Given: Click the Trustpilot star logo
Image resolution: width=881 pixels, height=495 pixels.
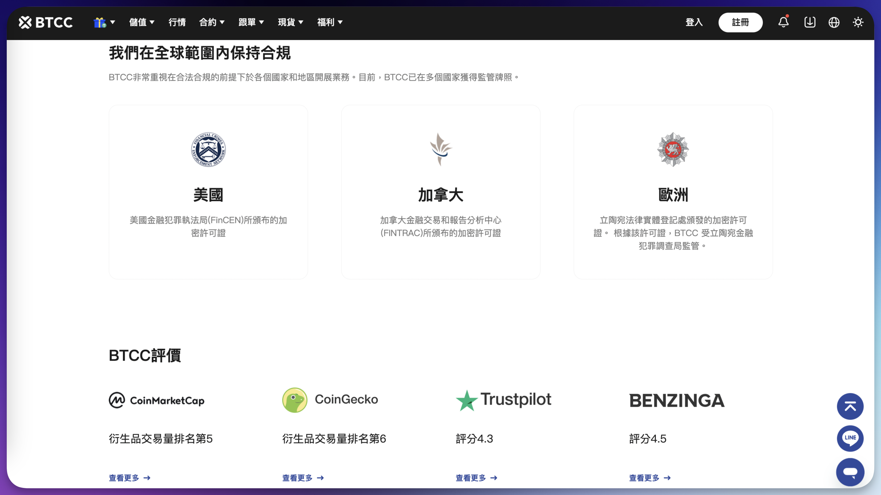Looking at the screenshot, I should pos(503,400).
